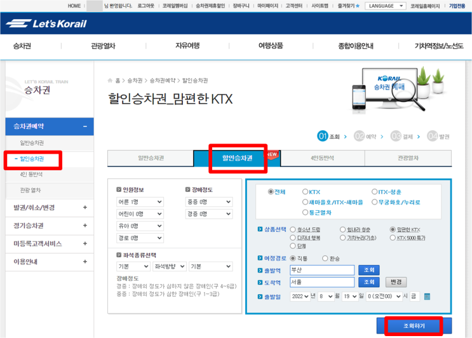Open the 기차역정보/노선도 main menu
472x338 pixels.
439,46
